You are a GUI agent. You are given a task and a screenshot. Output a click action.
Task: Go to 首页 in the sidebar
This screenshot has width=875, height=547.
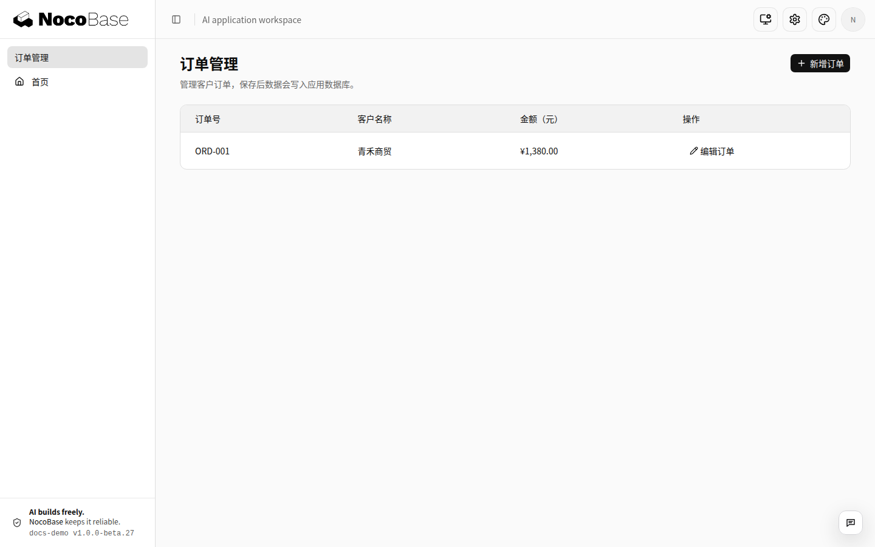tap(77, 81)
